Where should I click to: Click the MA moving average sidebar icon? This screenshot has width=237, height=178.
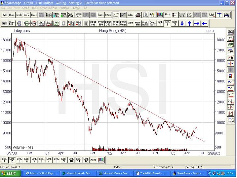231,51
